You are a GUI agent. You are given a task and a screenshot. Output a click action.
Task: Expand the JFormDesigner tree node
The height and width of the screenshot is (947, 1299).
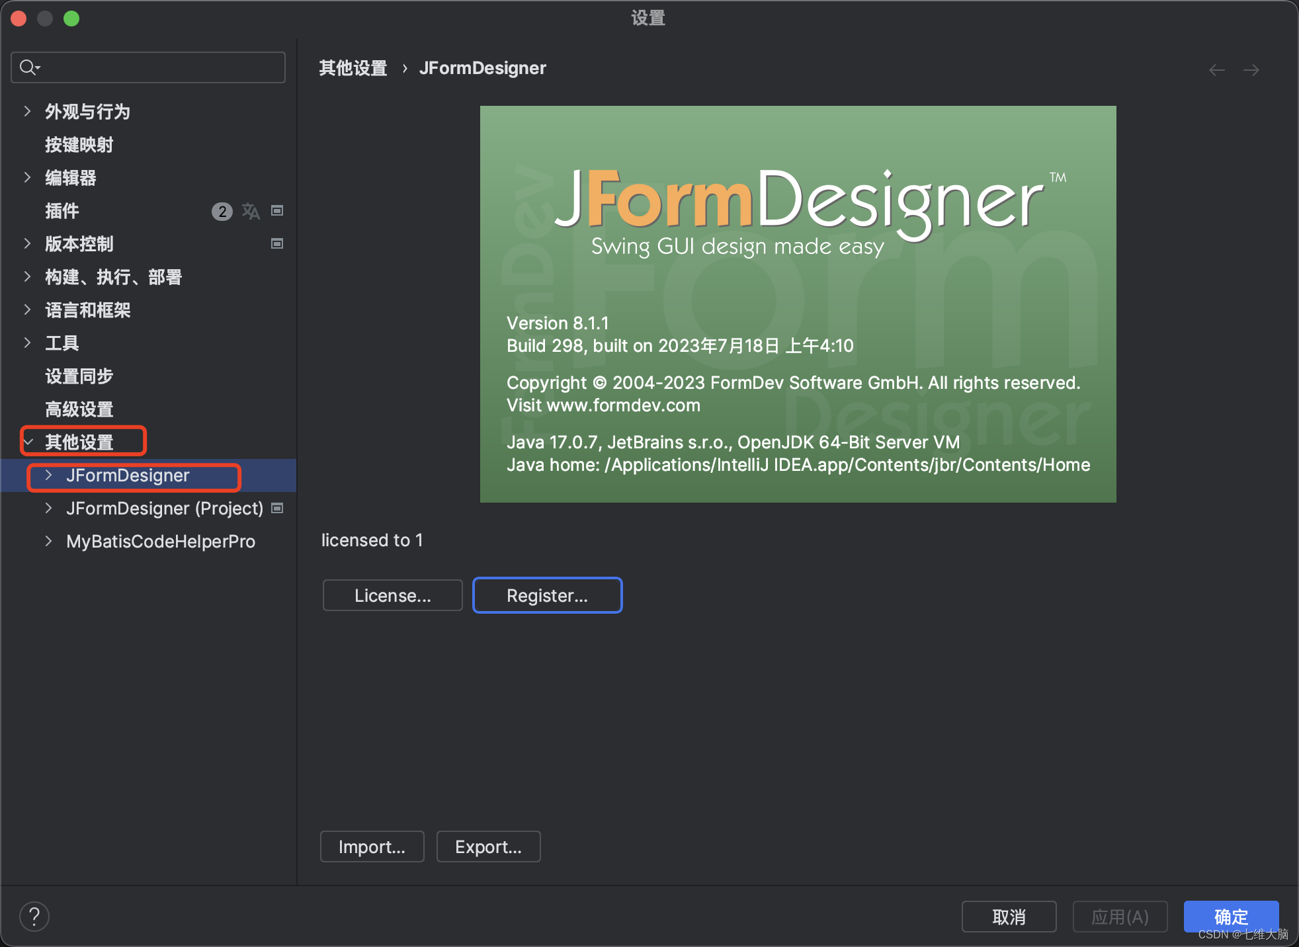[48, 475]
